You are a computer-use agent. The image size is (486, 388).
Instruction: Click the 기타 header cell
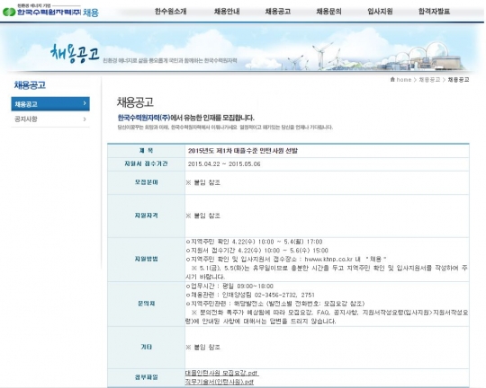tap(147, 348)
